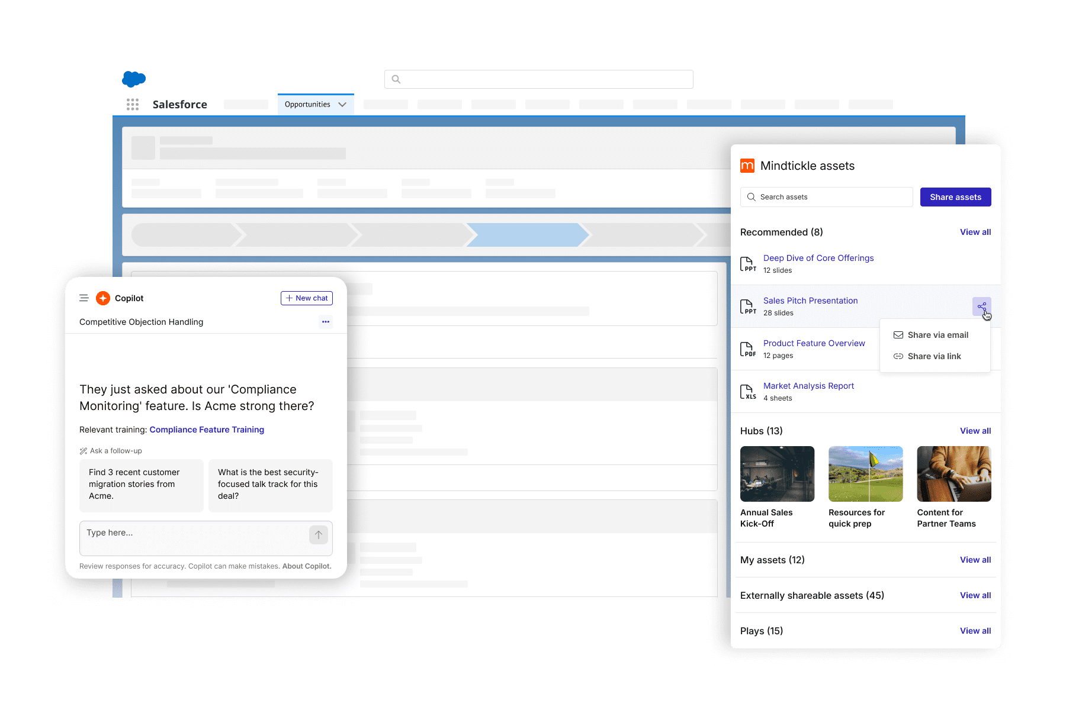Click the PPT icon for Deep Dive of Core Offerings
Image resolution: width=1066 pixels, height=710 pixels.
coord(748,263)
